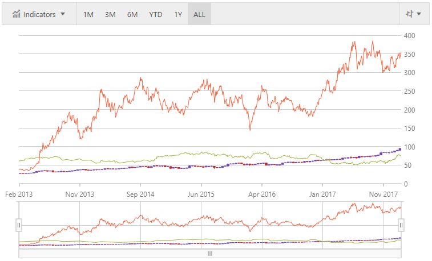Select the ALL time range

199,14
